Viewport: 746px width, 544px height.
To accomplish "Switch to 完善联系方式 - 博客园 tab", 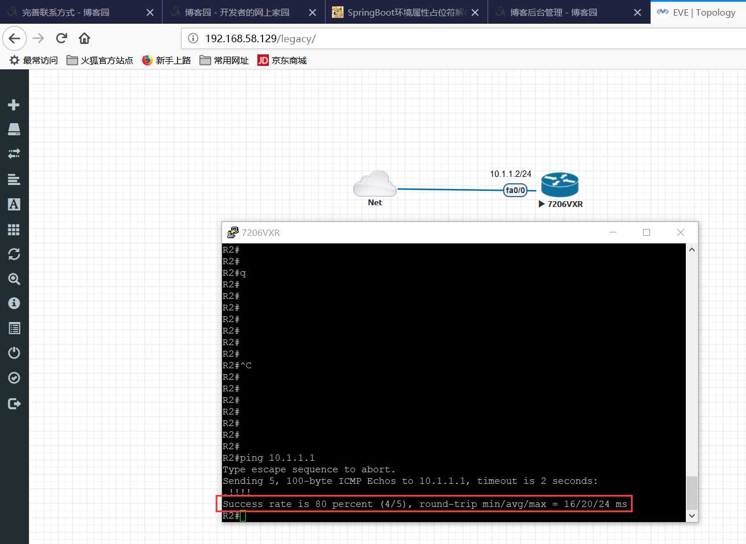I will (81, 12).
